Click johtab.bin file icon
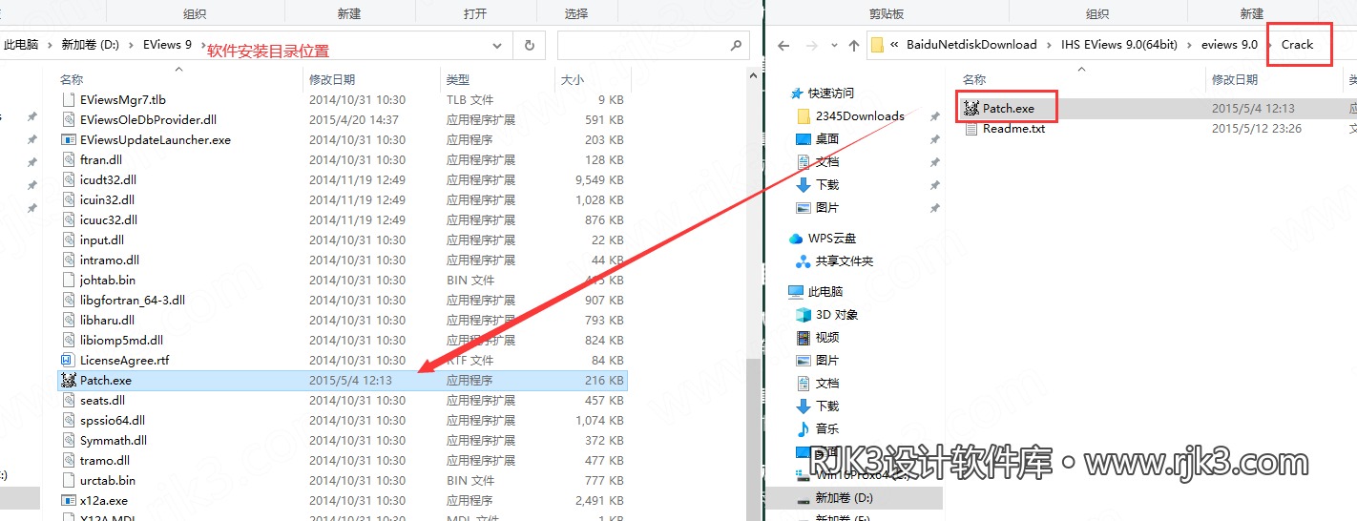The image size is (1357, 521). (68, 280)
